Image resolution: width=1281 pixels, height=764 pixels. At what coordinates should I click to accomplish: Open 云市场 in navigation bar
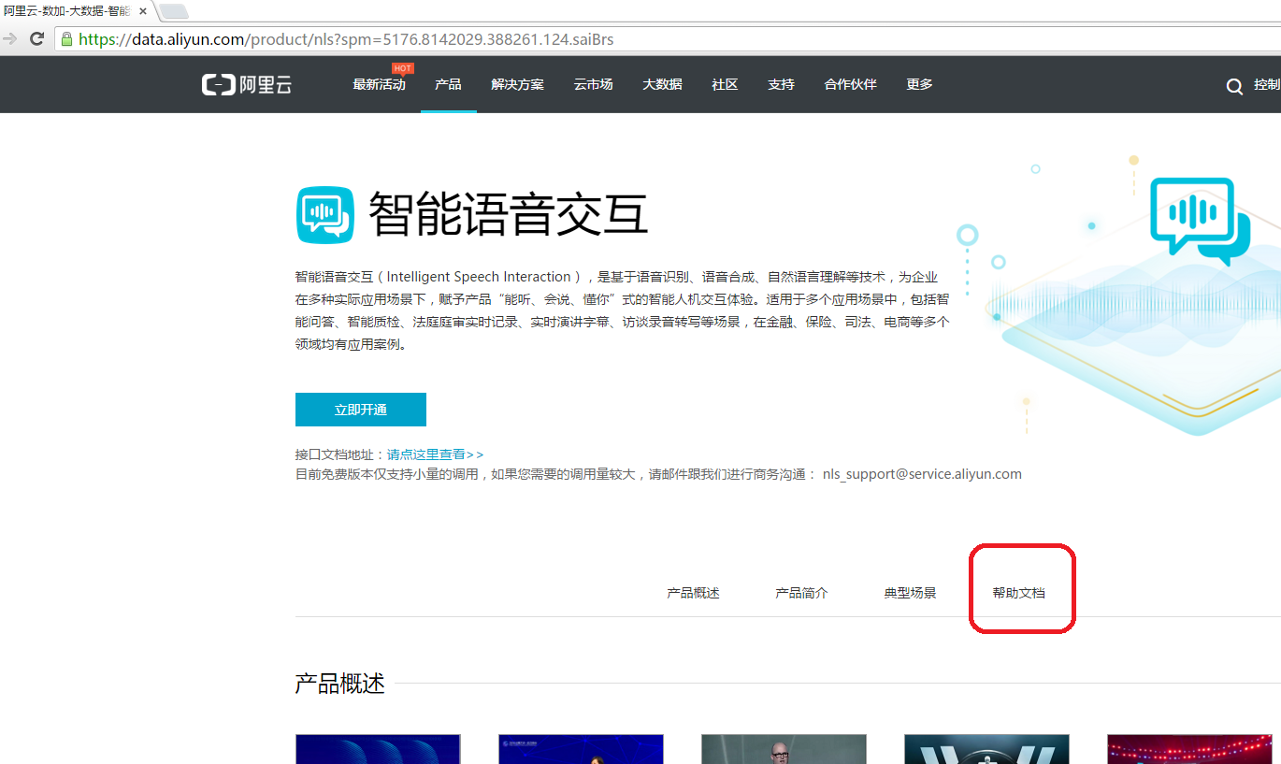[x=593, y=84]
